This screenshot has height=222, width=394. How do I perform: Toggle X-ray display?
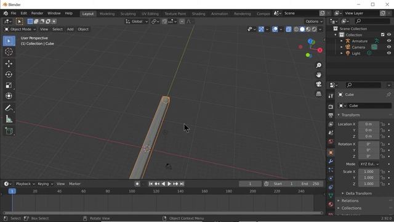pyautogui.click(x=289, y=30)
